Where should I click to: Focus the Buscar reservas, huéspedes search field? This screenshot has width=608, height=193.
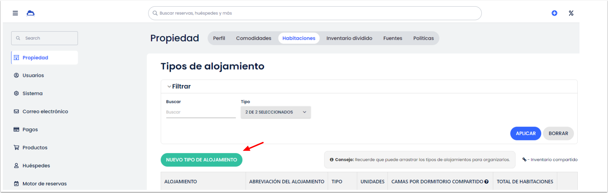(315, 13)
